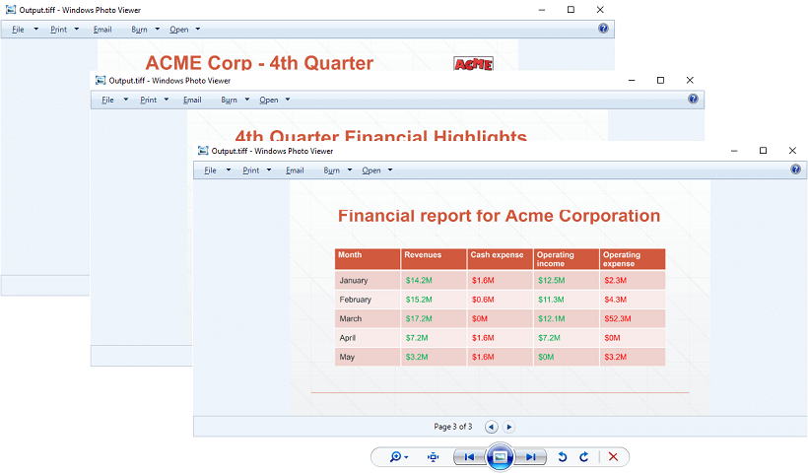Viewport: 808px width, 474px height.
Task: Open help in the front window
Action: tap(795, 169)
